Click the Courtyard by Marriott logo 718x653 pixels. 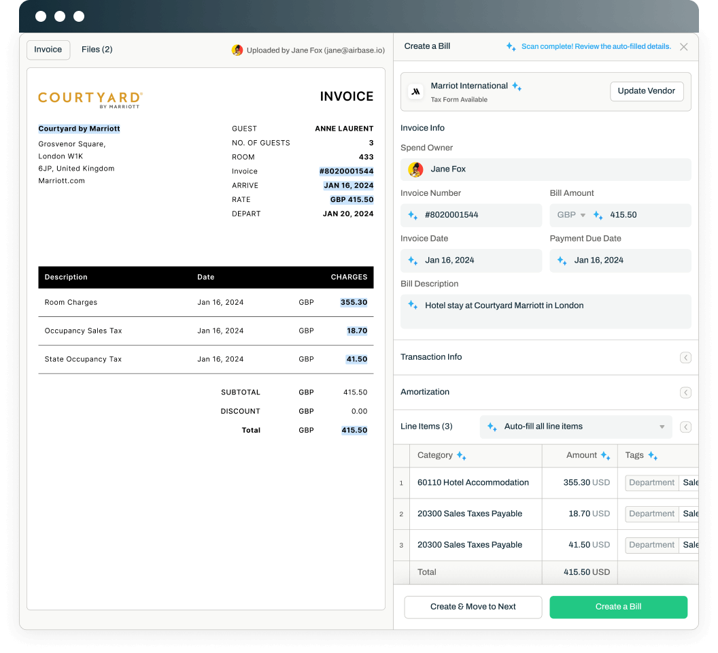(x=90, y=99)
